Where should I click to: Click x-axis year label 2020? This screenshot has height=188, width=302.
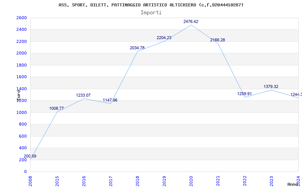click(x=191, y=181)
